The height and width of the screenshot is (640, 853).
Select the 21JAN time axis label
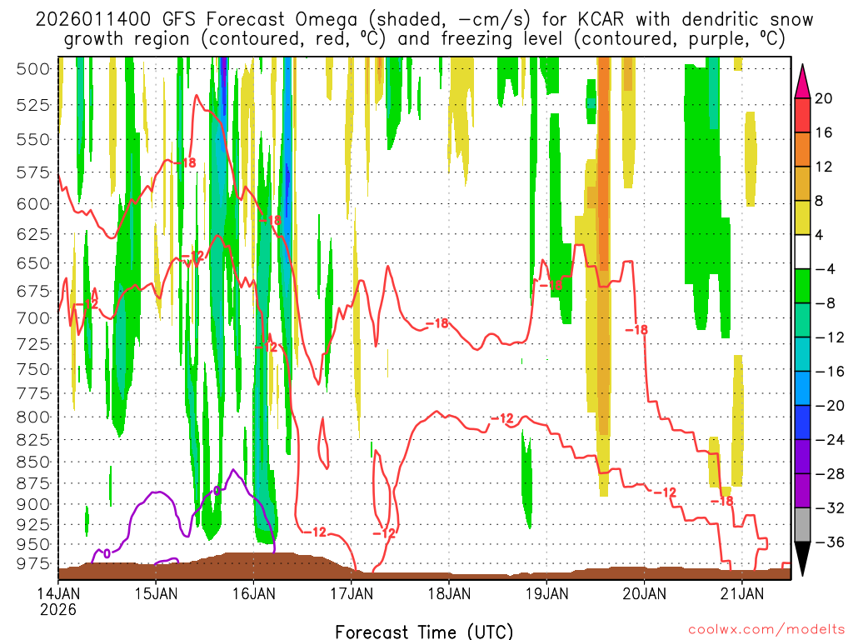click(742, 593)
